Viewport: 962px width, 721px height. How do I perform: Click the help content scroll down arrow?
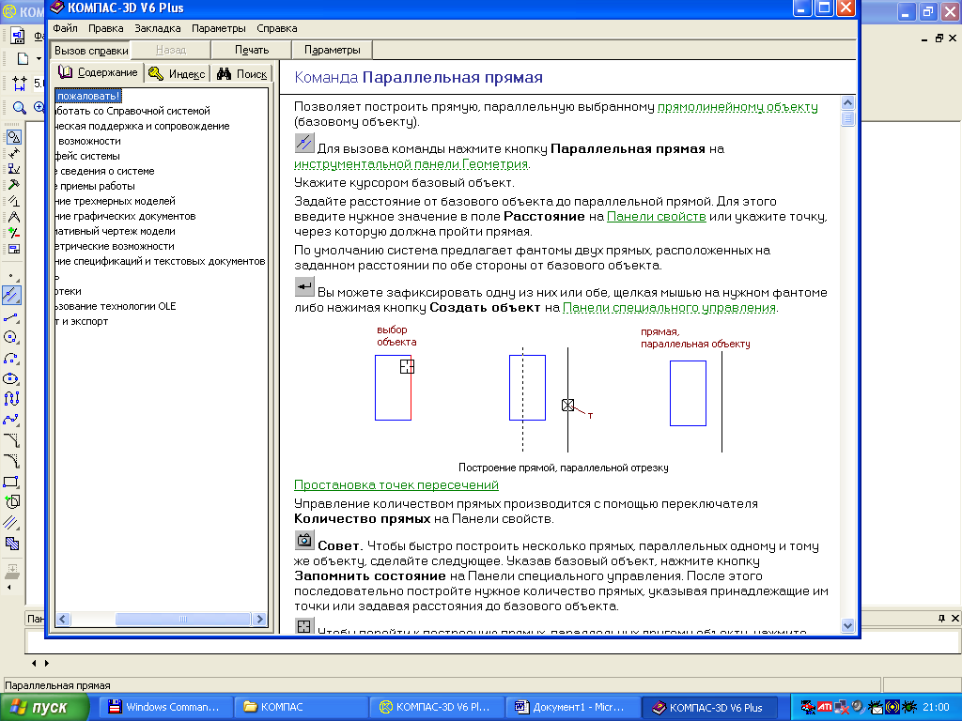click(848, 626)
